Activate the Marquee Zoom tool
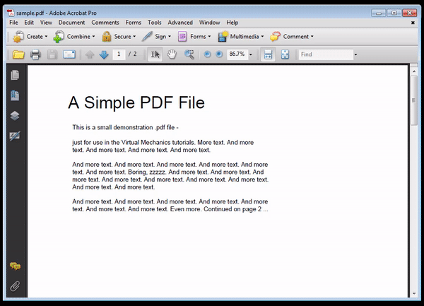This screenshot has width=424, height=306. tap(189, 54)
